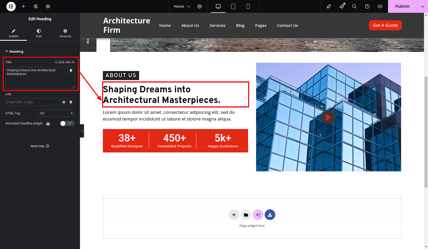The height and width of the screenshot is (249, 428).
Task: Play the building video
Action: (x=328, y=117)
